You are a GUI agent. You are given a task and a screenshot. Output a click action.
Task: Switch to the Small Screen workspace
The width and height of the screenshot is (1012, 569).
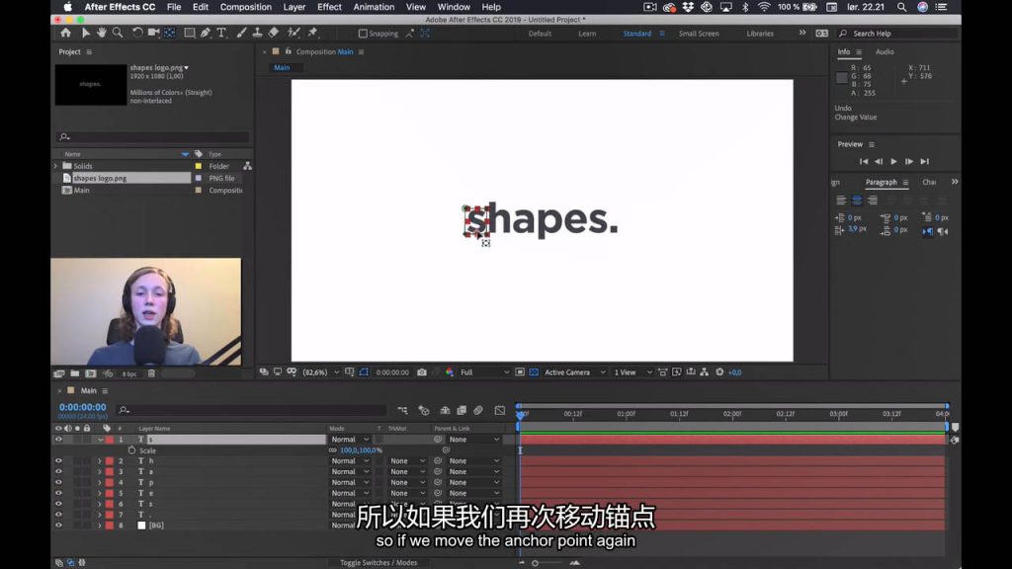[699, 34]
